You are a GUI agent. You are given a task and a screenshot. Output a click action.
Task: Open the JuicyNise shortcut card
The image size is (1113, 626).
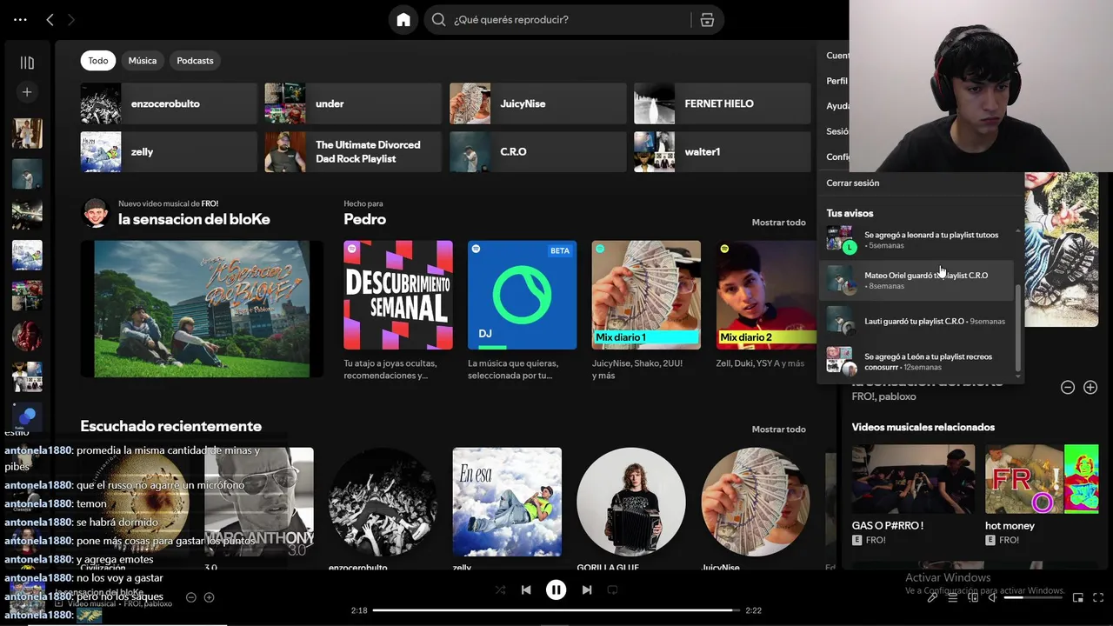(537, 103)
